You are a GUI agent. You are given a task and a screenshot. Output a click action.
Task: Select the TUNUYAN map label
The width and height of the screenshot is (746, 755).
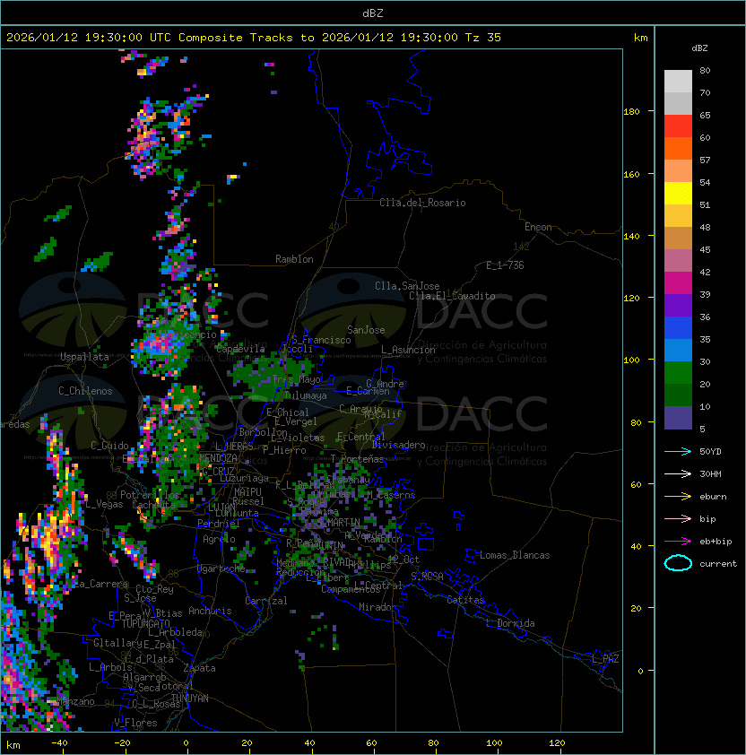pos(190,699)
